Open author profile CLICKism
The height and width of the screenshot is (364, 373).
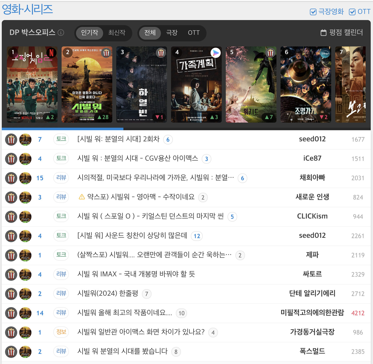312,216
